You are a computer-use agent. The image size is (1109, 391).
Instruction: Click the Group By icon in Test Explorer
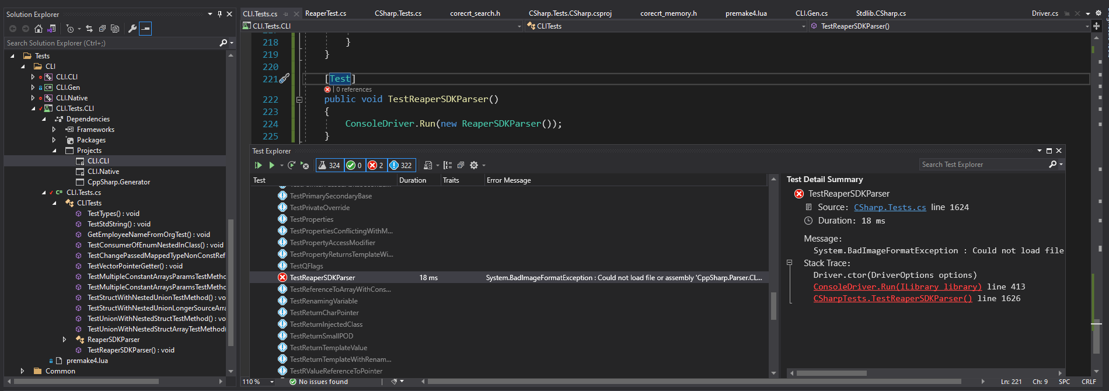point(448,165)
